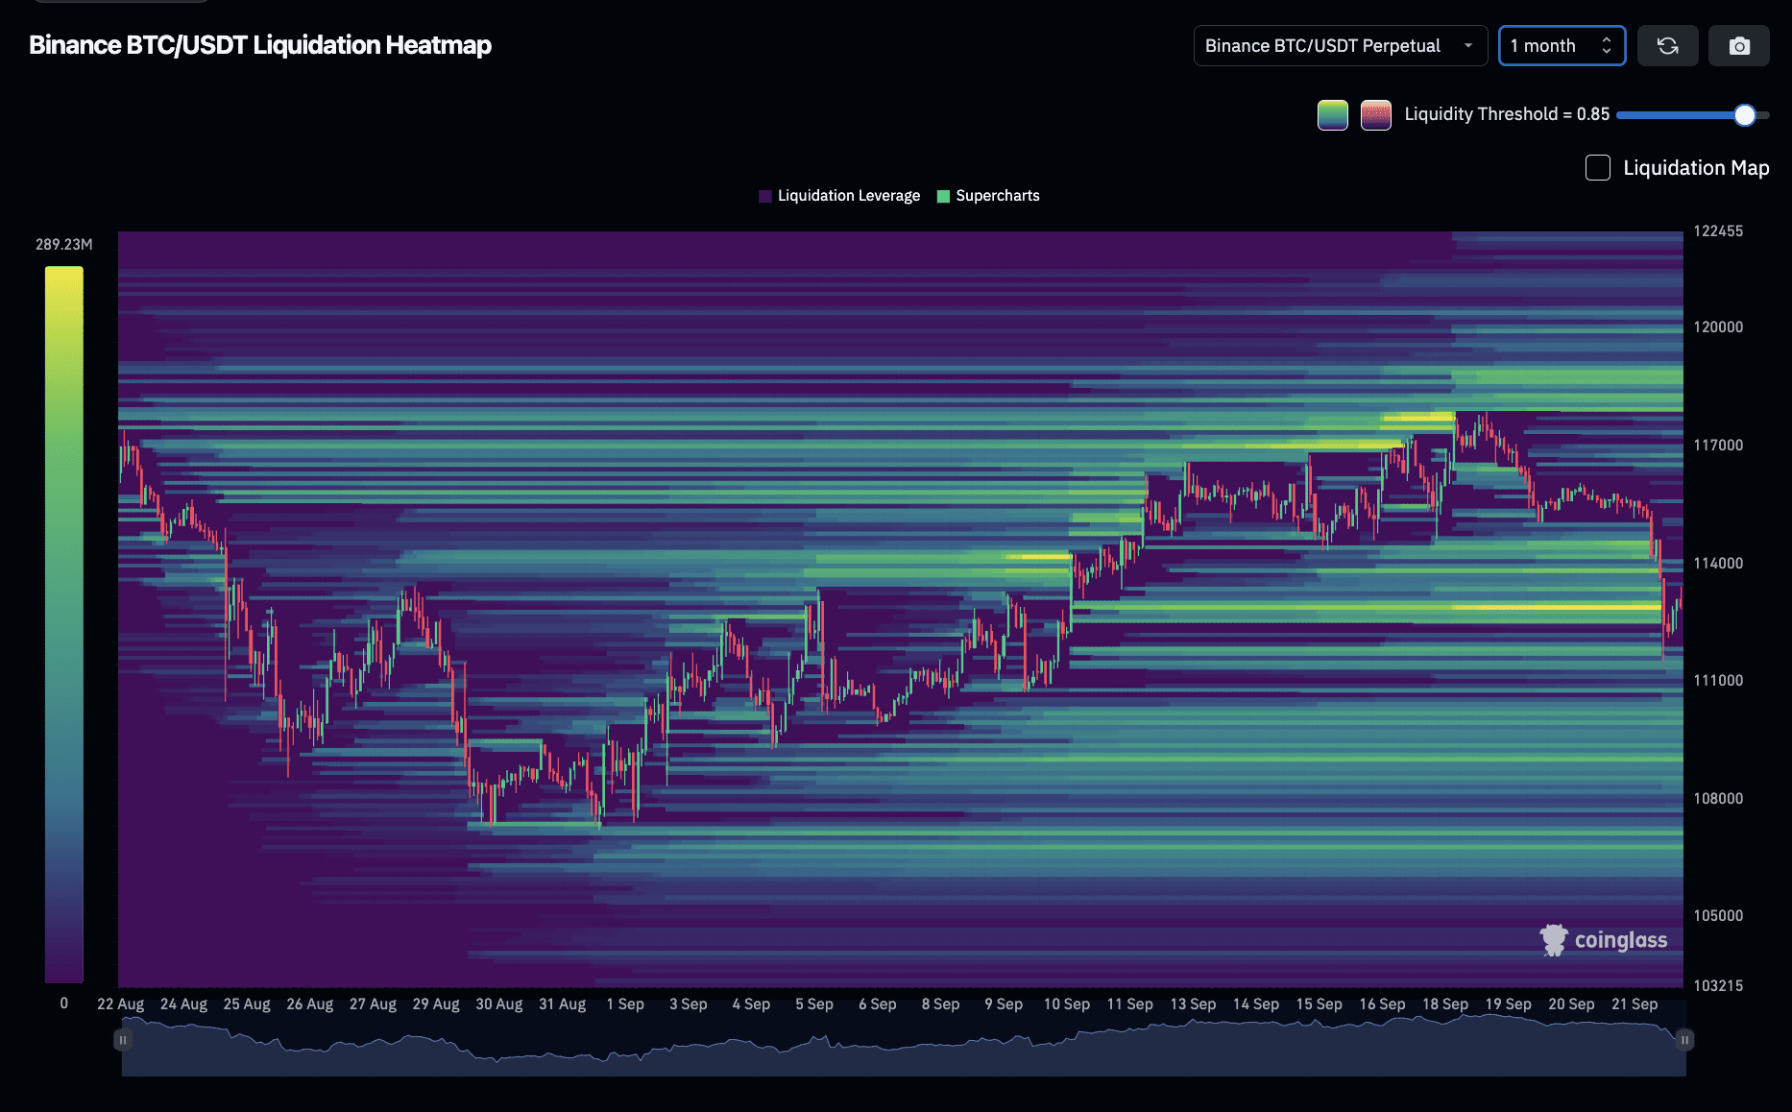Open the 1 month time range selector
This screenshot has height=1112, width=1792.
pyautogui.click(x=1562, y=46)
